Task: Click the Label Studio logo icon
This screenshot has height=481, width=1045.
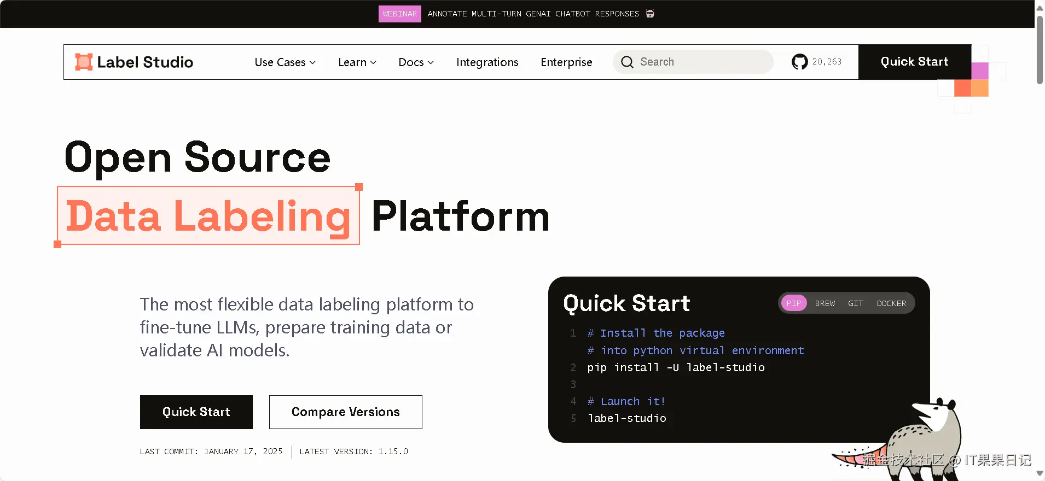Action: [84, 62]
